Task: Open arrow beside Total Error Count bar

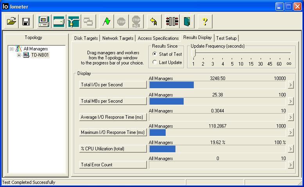Action: click(290, 165)
